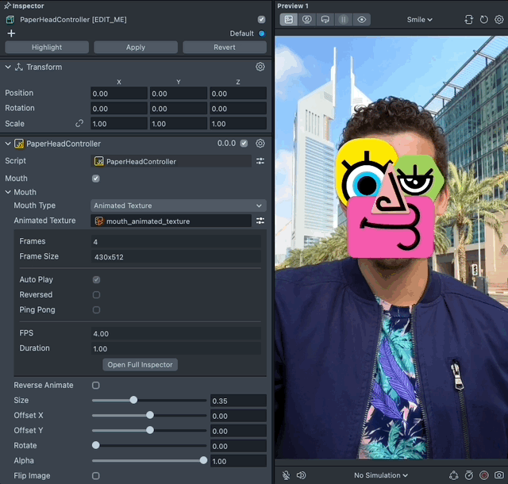The image size is (508, 484).
Task: Check the Flip Image option
Action: pos(96,476)
